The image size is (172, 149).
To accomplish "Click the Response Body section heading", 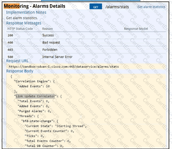I will tap(20, 71).
